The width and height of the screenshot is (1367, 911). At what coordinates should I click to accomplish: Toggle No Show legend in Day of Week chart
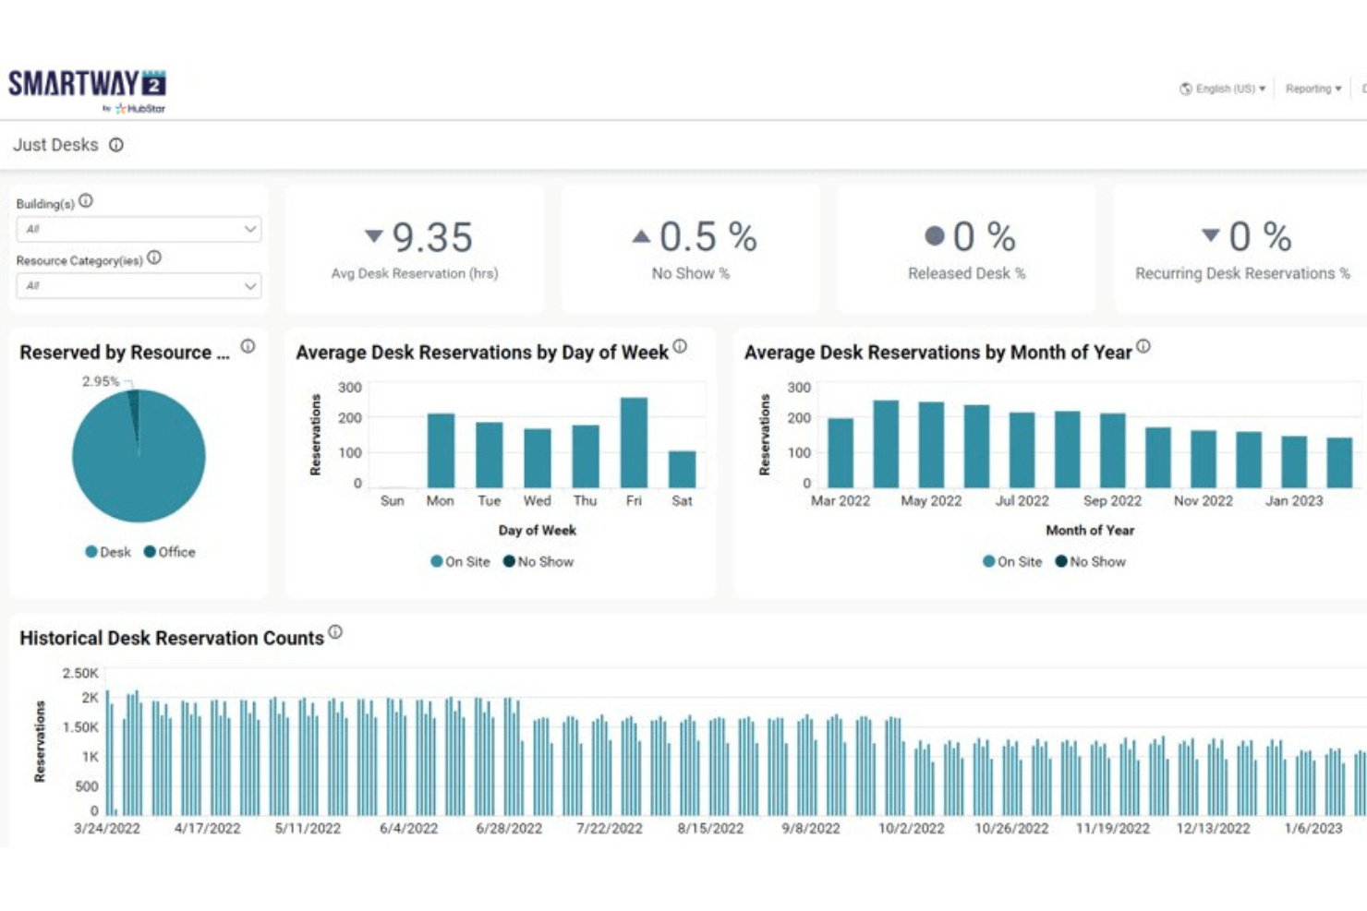pos(538,561)
